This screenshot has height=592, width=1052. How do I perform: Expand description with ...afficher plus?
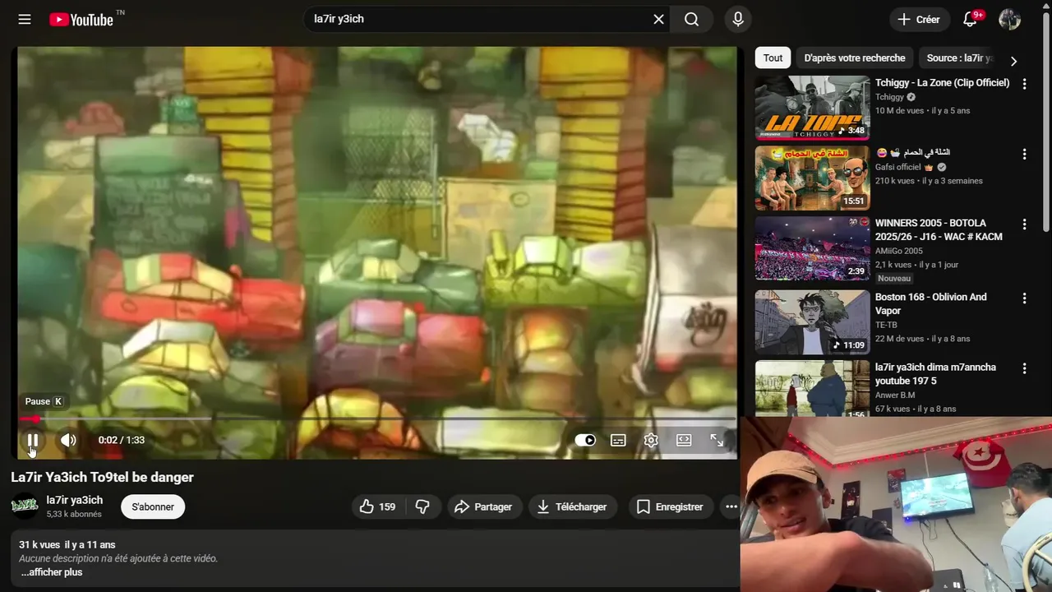coord(52,572)
